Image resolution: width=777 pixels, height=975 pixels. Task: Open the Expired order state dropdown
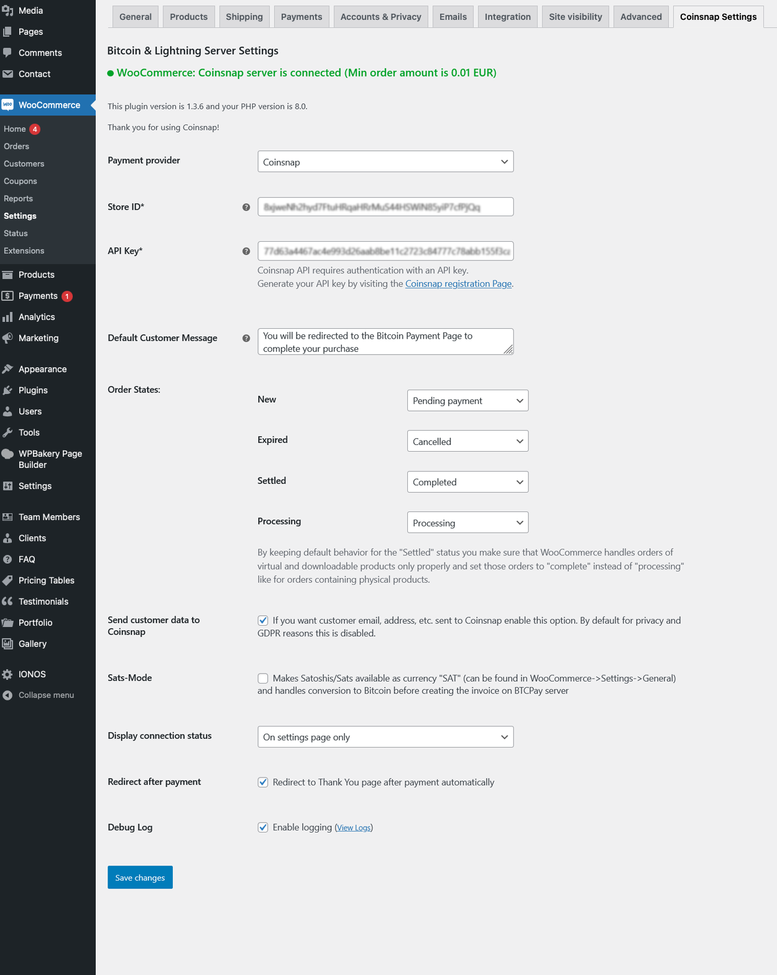[467, 441]
